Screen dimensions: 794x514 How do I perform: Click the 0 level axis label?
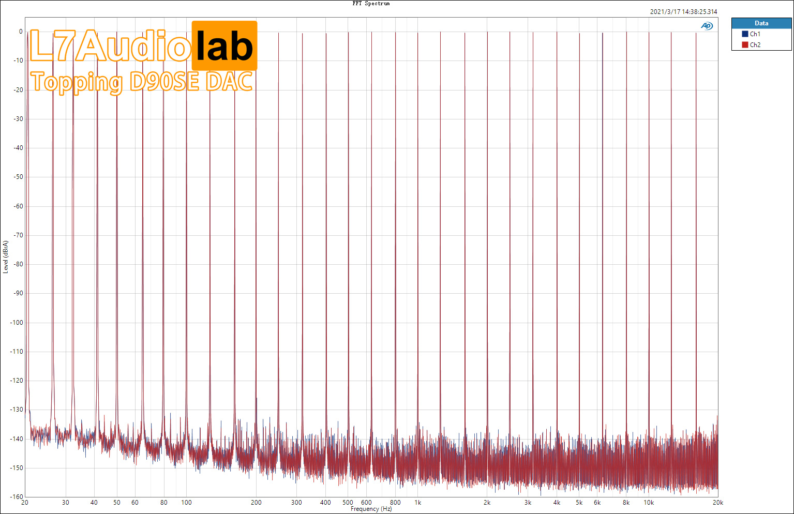click(x=21, y=32)
